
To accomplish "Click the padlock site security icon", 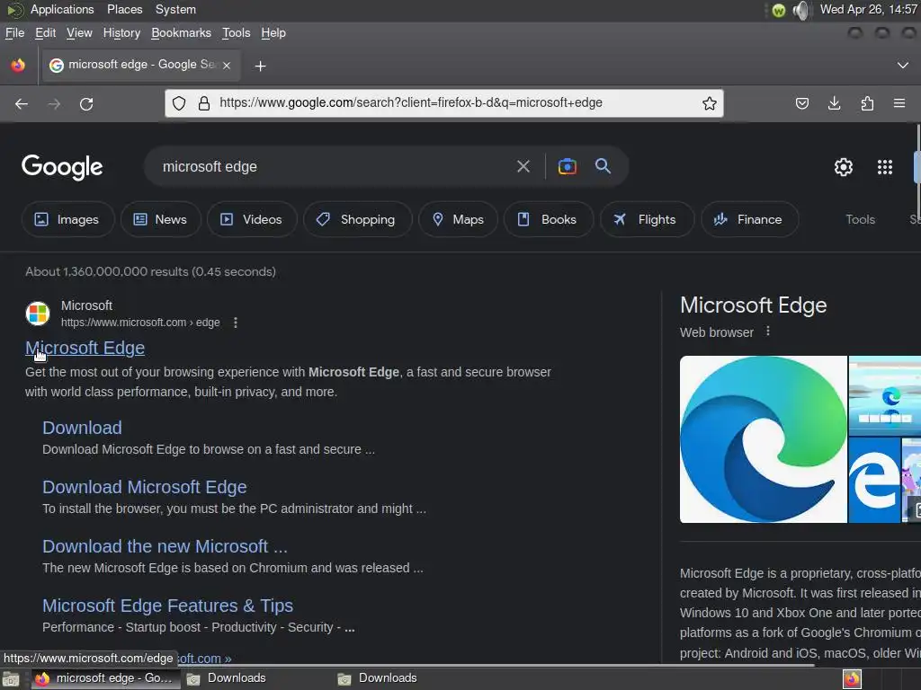I will tap(204, 103).
